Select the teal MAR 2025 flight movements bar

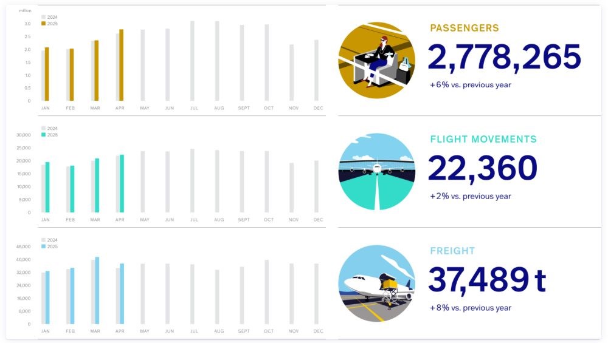pyautogui.click(x=97, y=185)
